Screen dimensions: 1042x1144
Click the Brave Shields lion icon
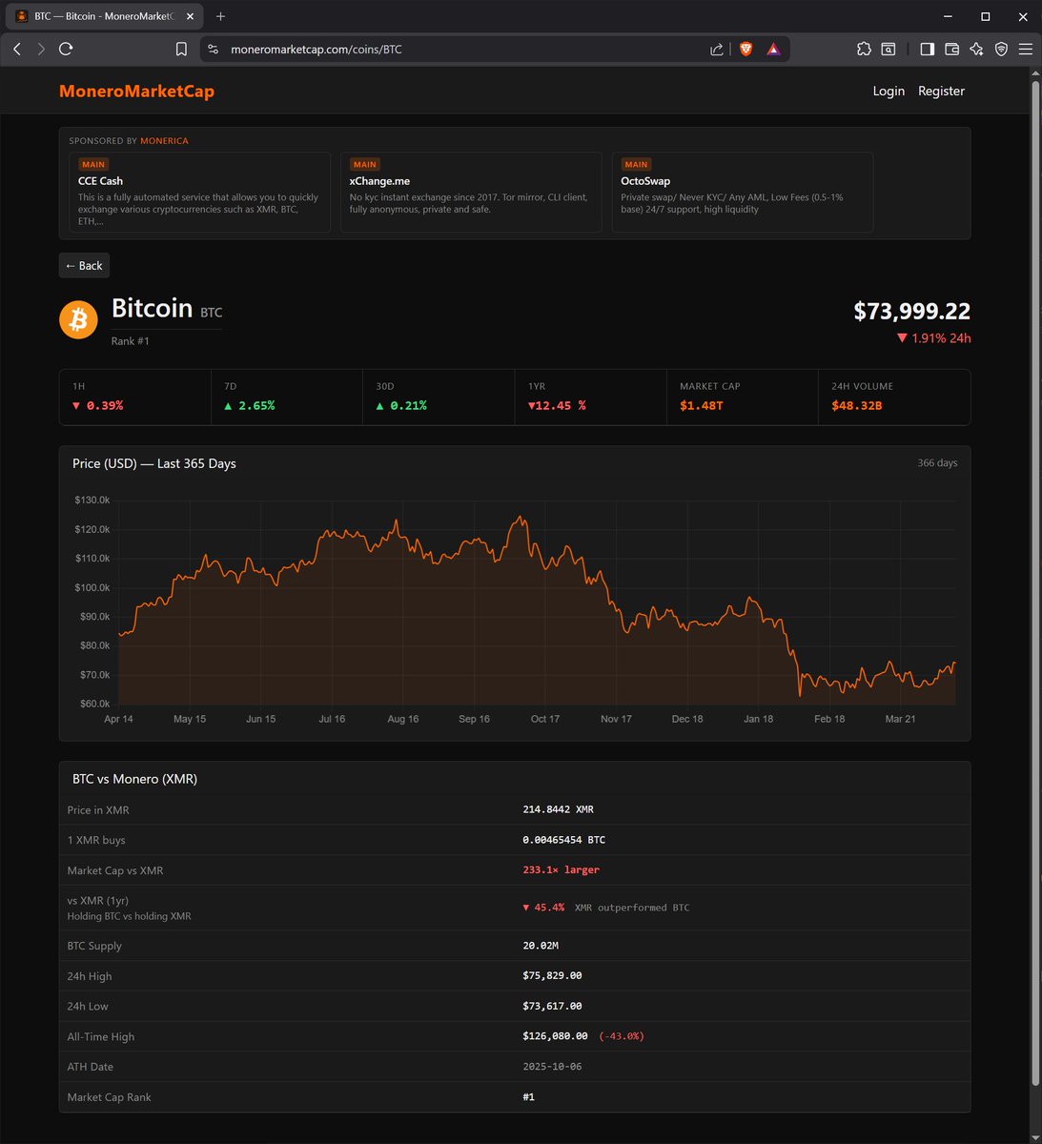(746, 49)
